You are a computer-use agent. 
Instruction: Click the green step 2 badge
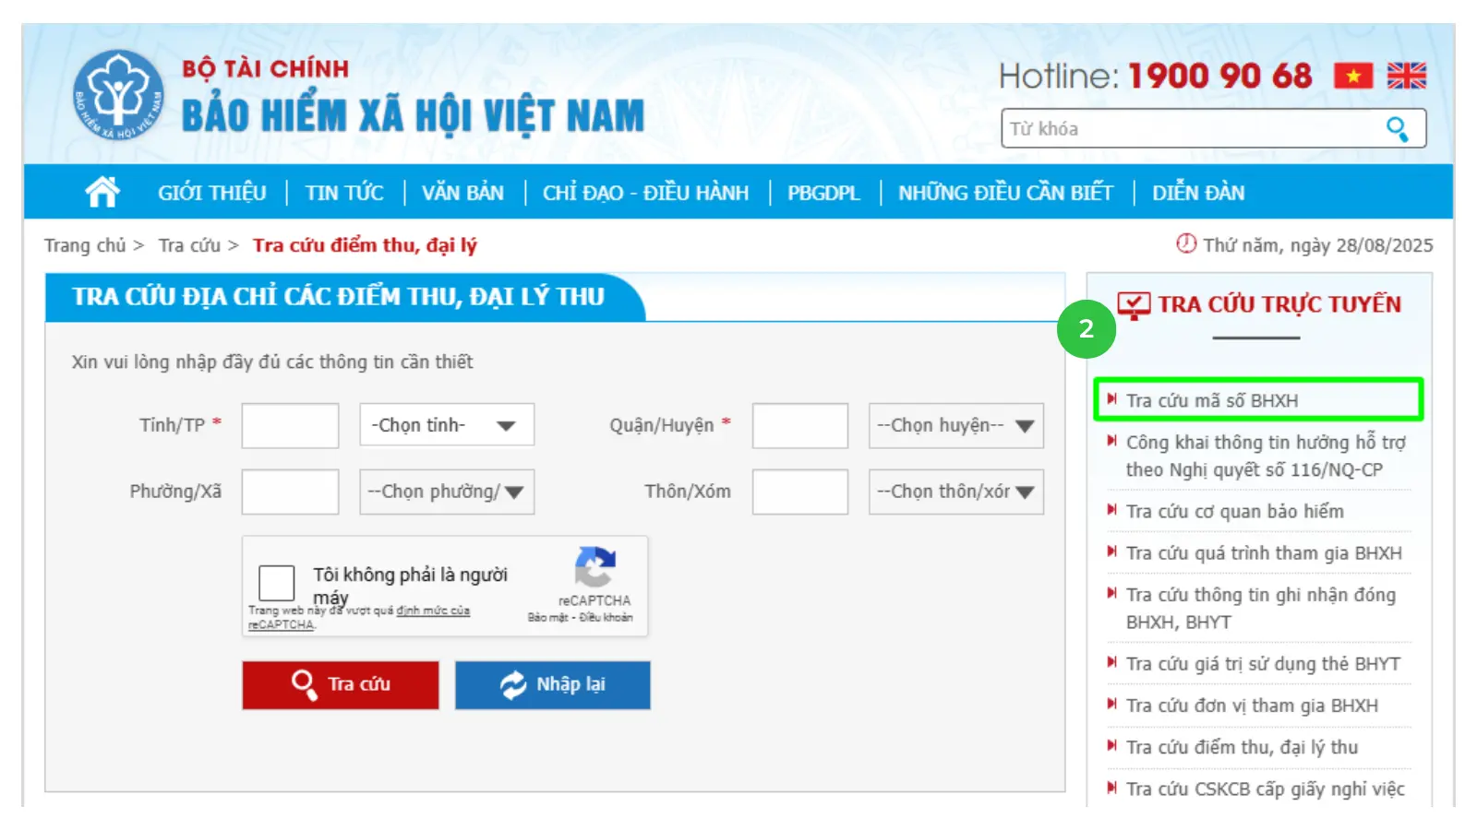(1087, 328)
